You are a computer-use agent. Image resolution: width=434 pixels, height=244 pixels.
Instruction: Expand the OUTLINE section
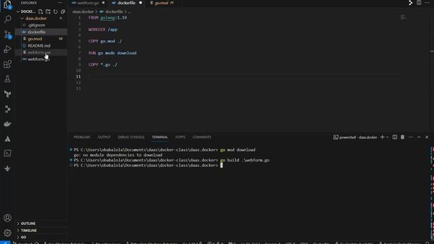click(28, 224)
